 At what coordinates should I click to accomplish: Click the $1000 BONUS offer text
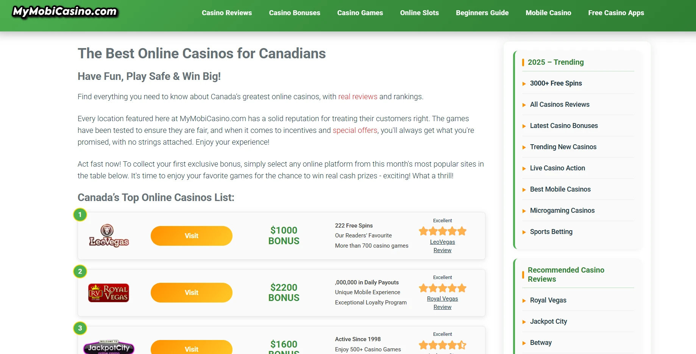(284, 235)
